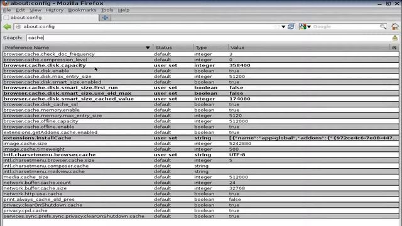The height and width of the screenshot is (226, 402).
Task: Select network.buffer.cache.count preference
Action: tap(201, 183)
